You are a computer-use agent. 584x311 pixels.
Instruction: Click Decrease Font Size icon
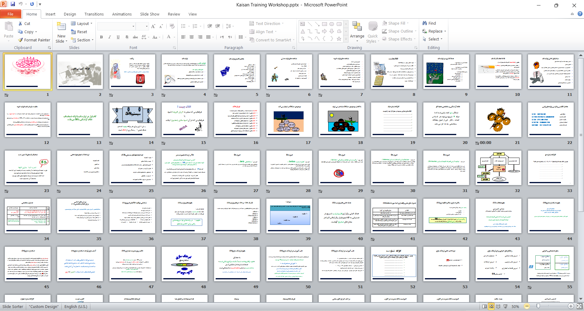point(161,26)
